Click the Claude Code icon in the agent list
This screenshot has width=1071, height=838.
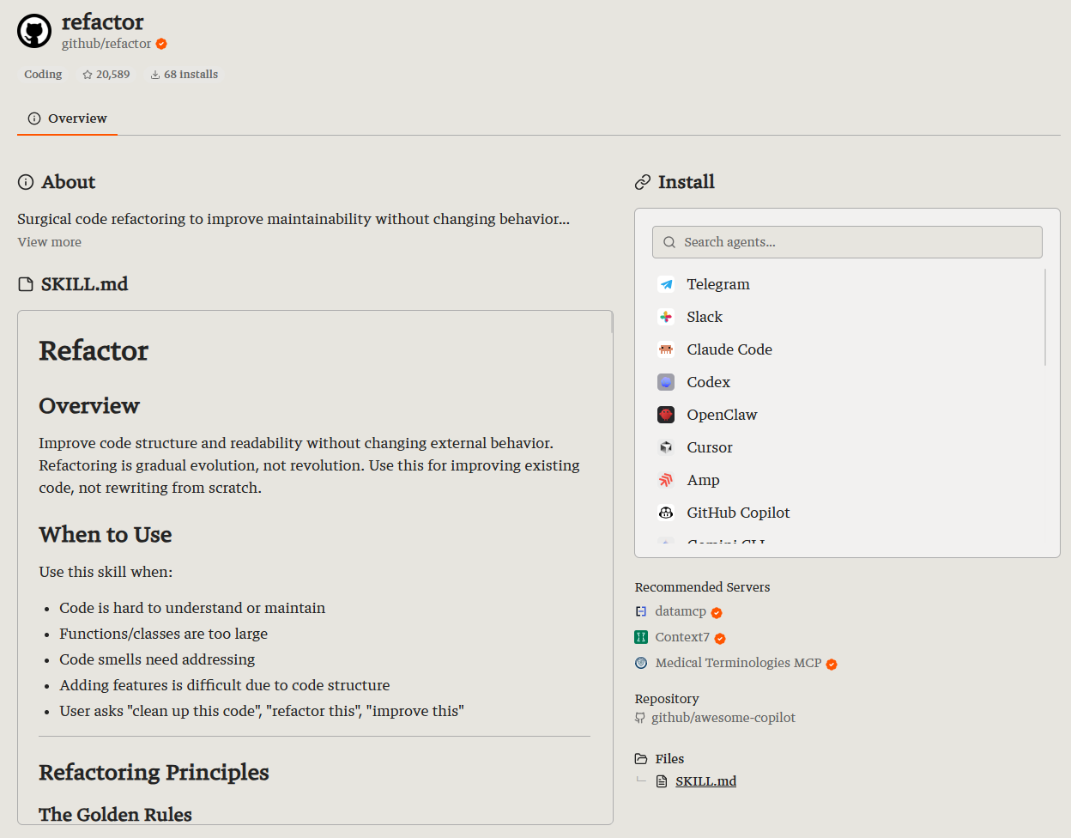point(666,349)
